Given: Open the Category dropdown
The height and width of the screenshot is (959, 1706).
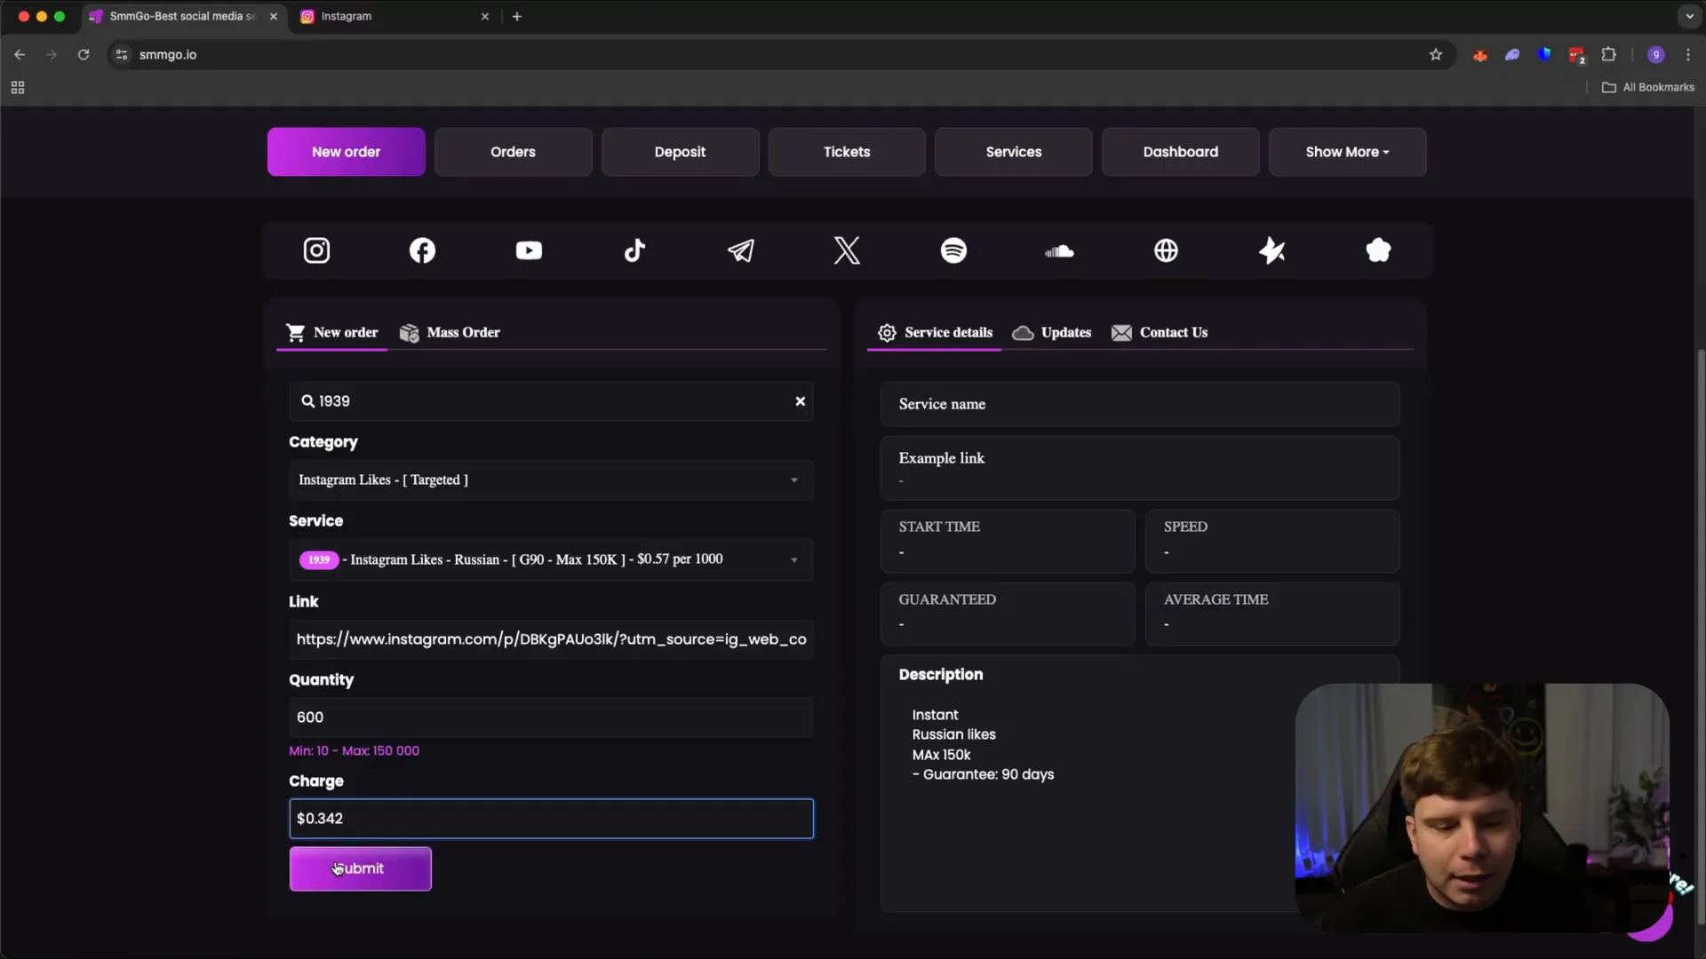Looking at the screenshot, I should (550, 479).
